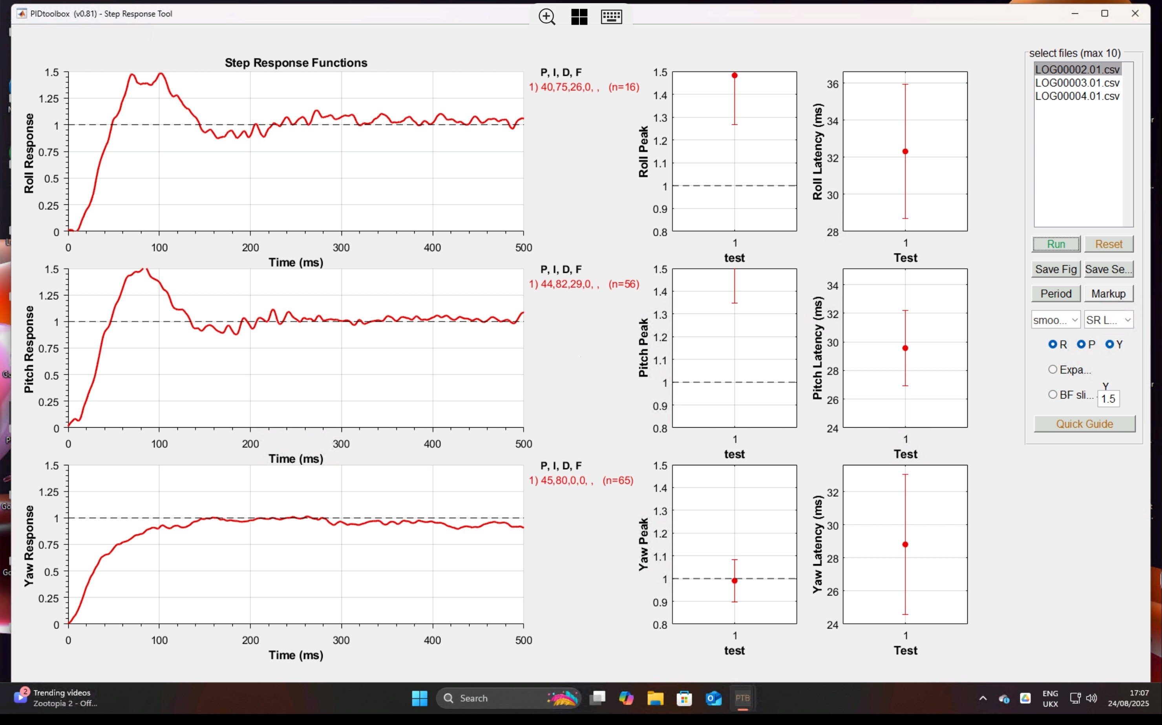This screenshot has height=725, width=1162.
Task: Open the smoo... smoothing dropdown
Action: click(x=1056, y=320)
